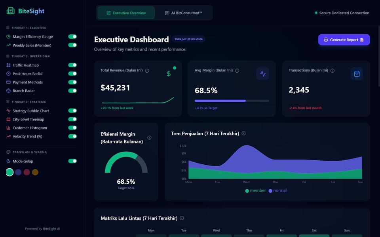Viewport: 380px width, 237px height.
Task: Click the Sat column header in traffic matrix
Action: pyautogui.click(x=314, y=230)
